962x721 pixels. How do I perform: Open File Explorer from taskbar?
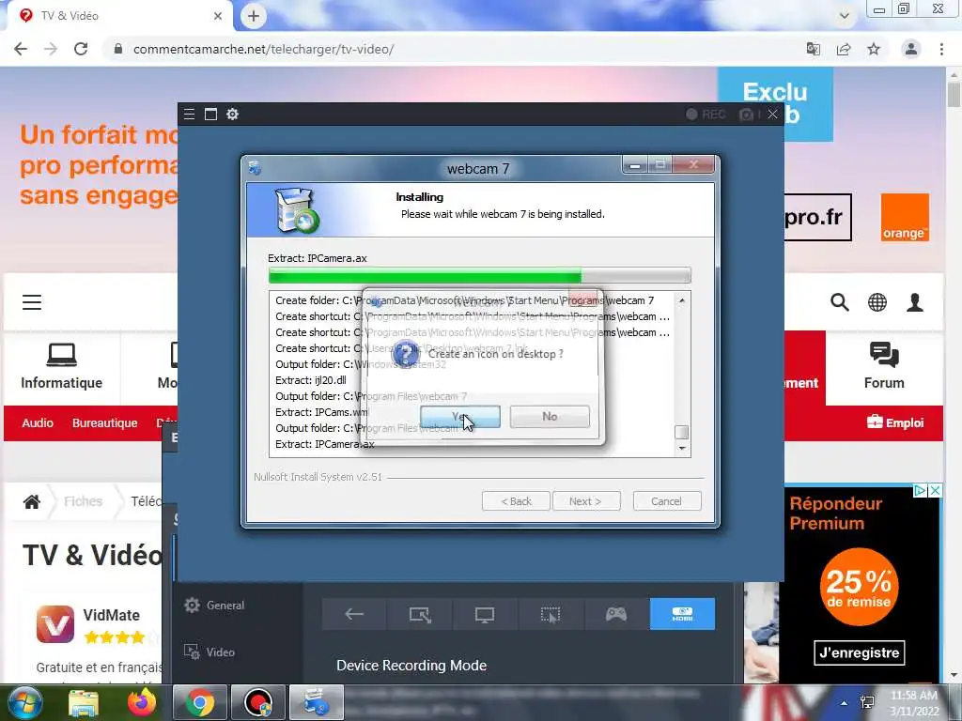pyautogui.click(x=84, y=702)
